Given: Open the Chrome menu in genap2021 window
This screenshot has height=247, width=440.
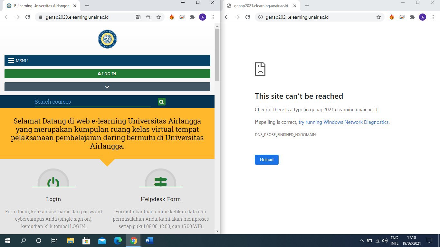Looking at the screenshot, I should click(433, 17).
